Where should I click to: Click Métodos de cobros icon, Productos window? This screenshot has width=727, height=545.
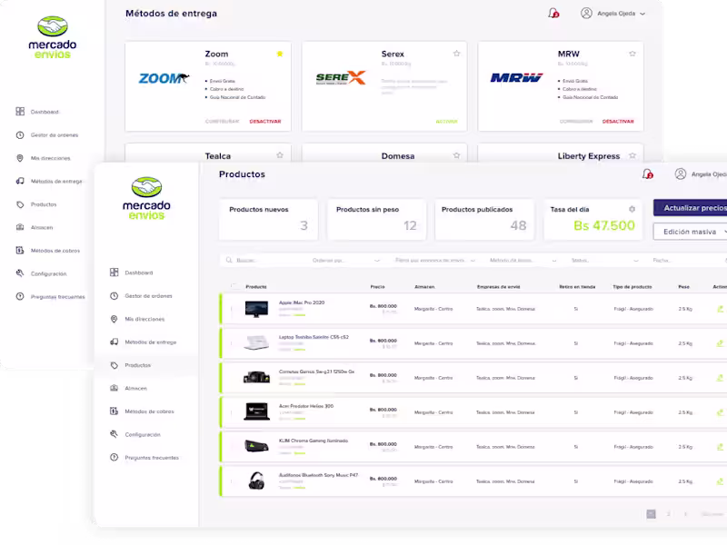click(x=115, y=411)
